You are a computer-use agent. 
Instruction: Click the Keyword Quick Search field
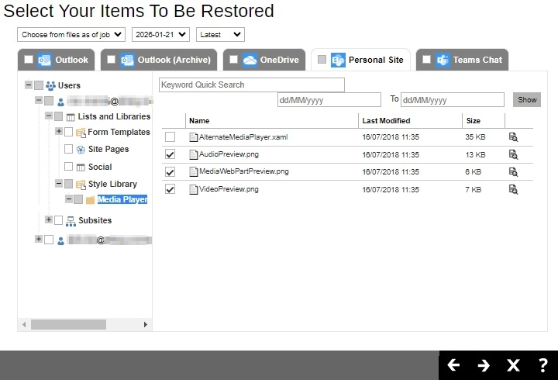point(251,85)
